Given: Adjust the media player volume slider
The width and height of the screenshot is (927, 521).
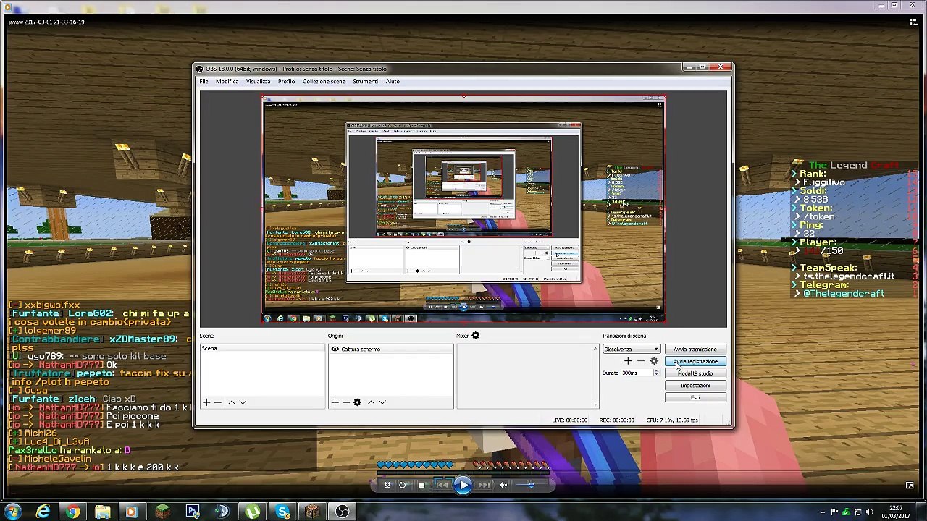Looking at the screenshot, I should (x=532, y=486).
